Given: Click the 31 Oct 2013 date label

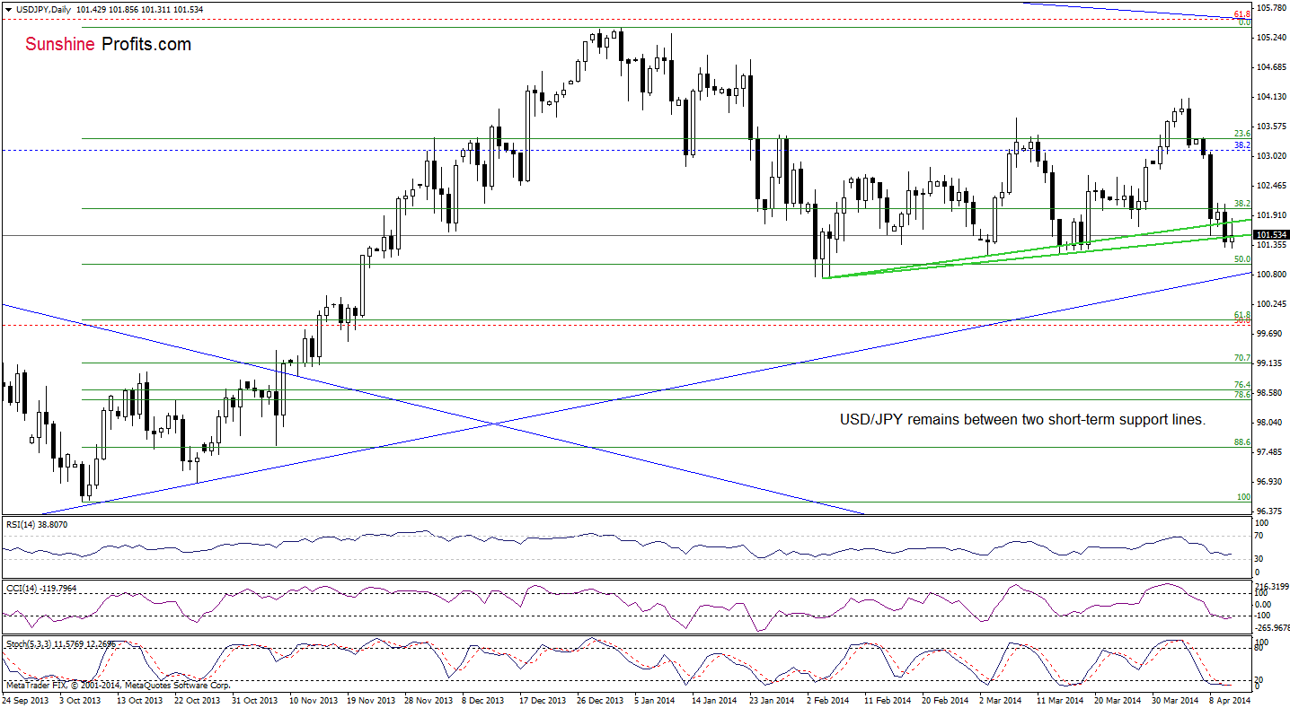Looking at the screenshot, I should tap(256, 699).
